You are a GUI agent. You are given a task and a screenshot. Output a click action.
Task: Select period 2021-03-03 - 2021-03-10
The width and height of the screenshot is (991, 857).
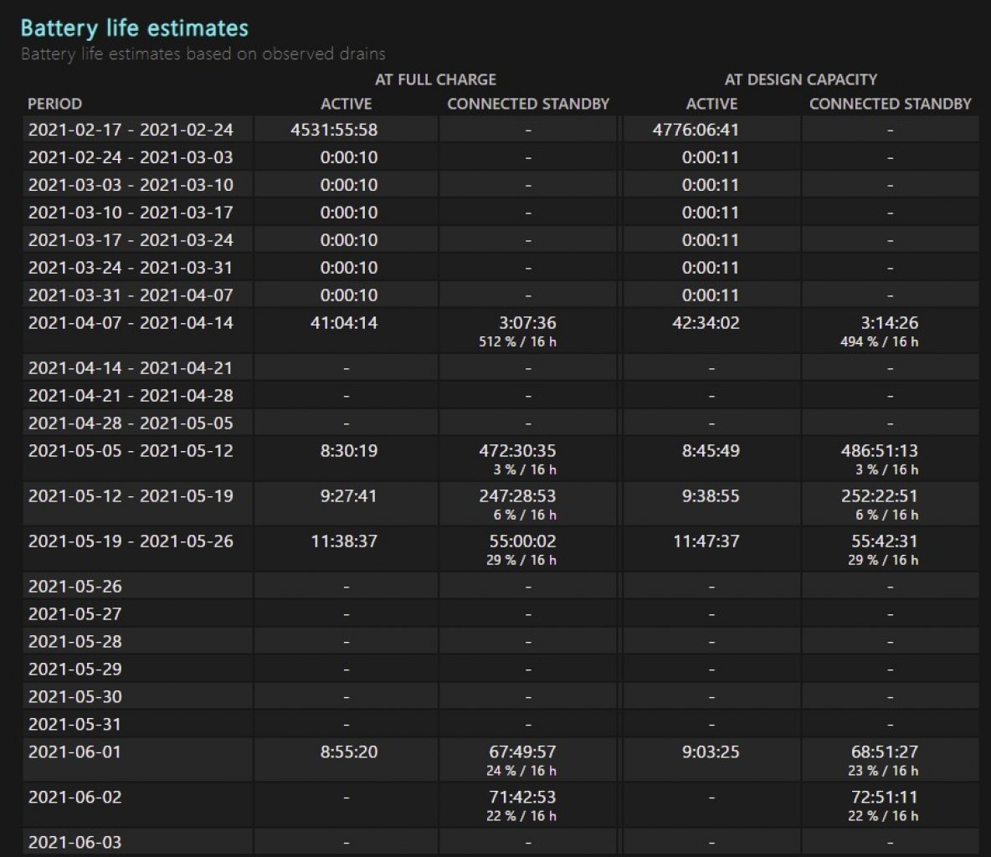[x=131, y=185]
